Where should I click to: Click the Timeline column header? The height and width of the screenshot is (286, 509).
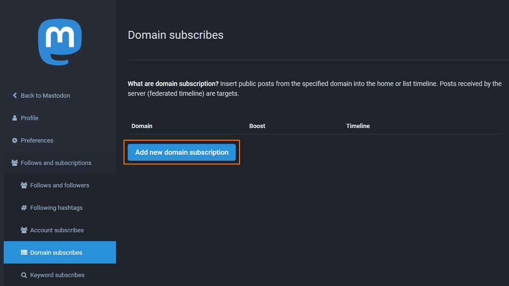358,126
